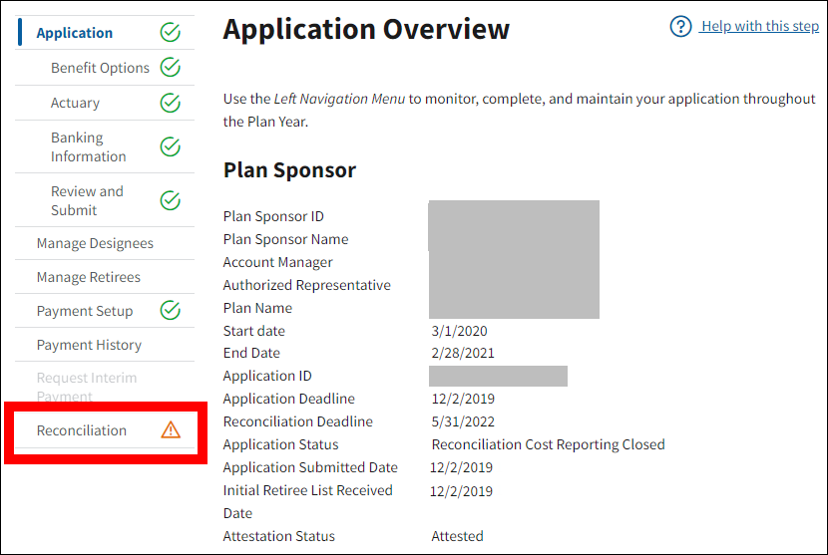
Task: Open the Payment Setup step
Action: (x=85, y=311)
